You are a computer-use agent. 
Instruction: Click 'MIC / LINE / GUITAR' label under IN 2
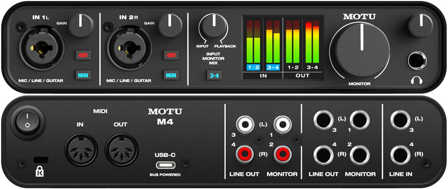coord(129,81)
